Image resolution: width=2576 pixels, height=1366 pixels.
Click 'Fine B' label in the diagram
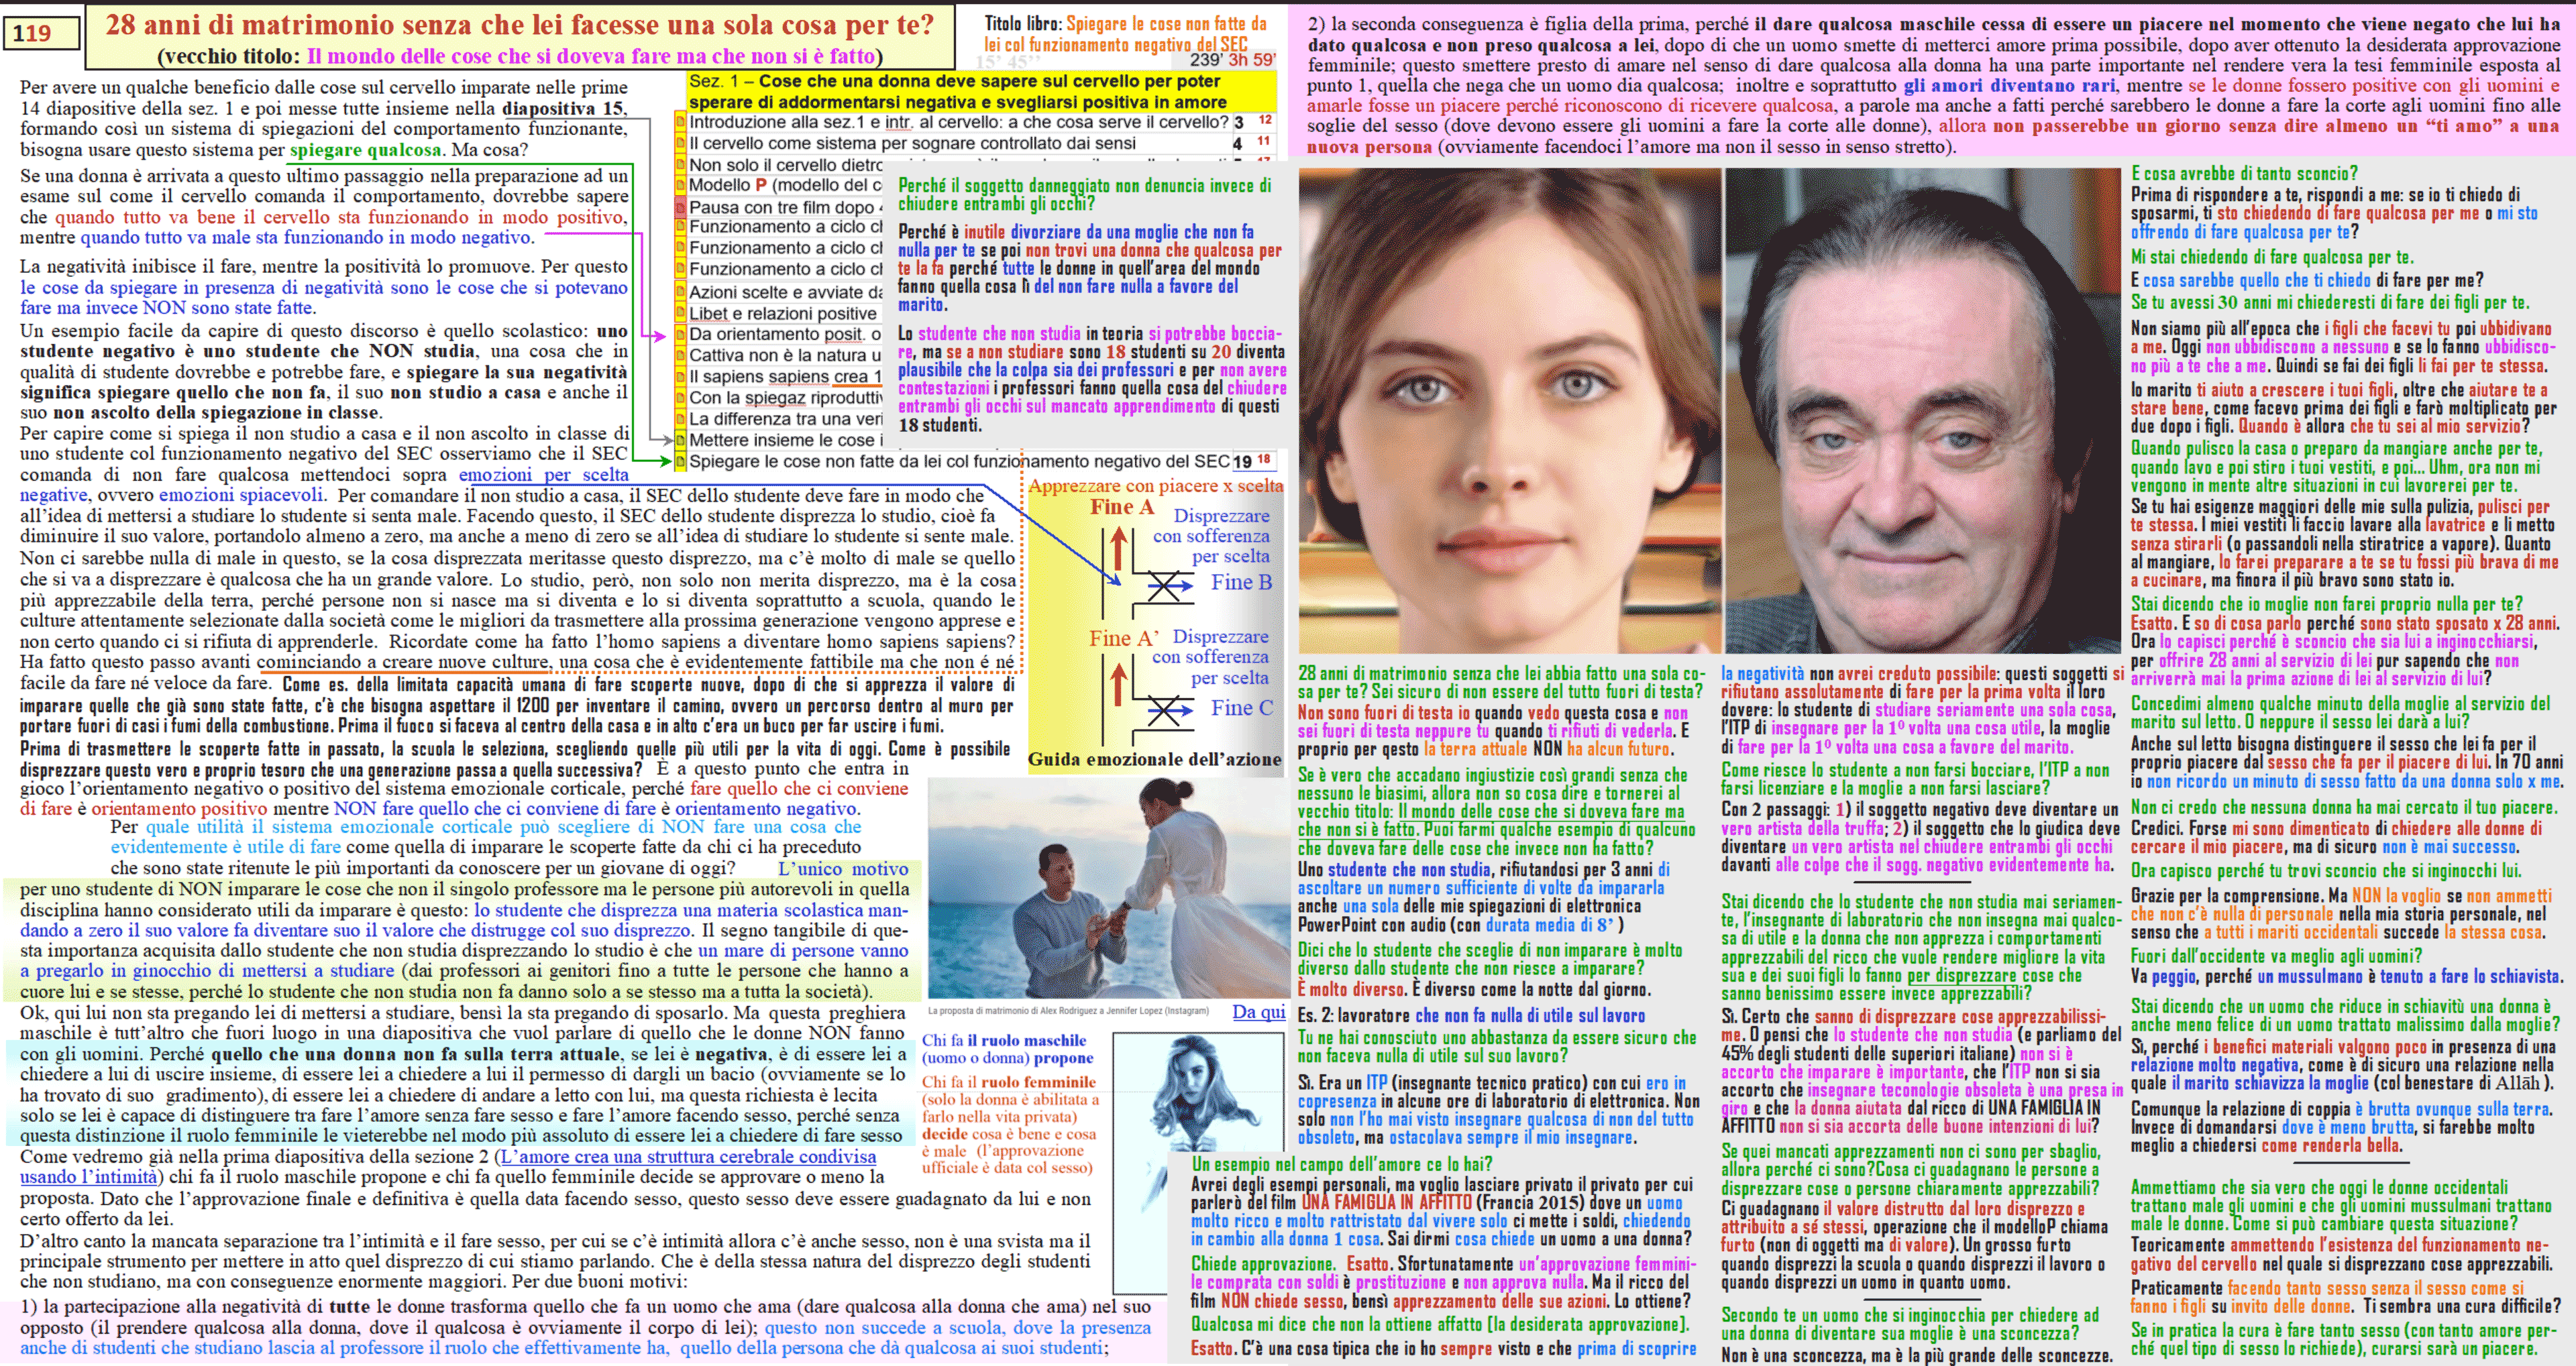click(x=1241, y=582)
